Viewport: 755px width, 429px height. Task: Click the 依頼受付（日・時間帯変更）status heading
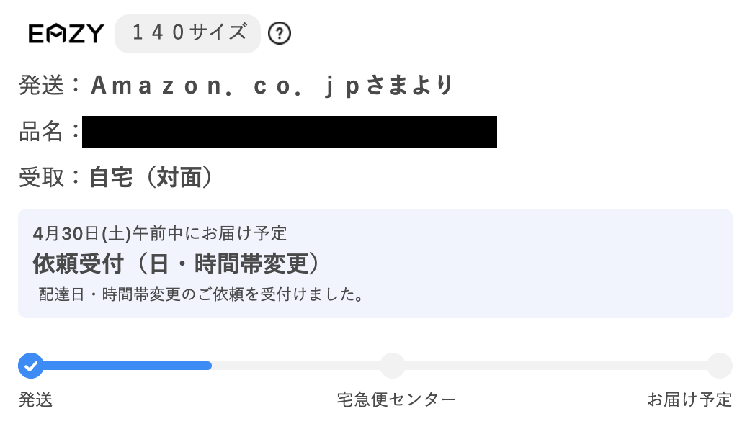(176, 263)
